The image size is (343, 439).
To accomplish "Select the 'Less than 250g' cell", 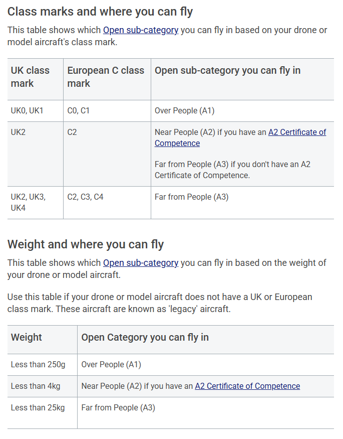I will (38, 365).
